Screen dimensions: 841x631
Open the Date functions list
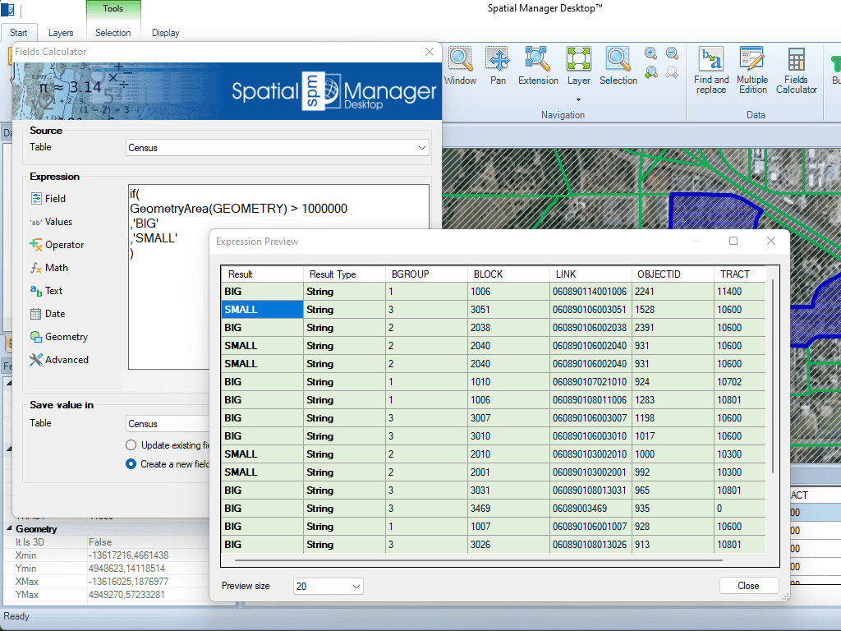[48, 314]
